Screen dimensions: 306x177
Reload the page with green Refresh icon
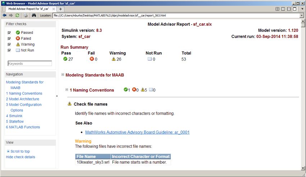point(17,16)
